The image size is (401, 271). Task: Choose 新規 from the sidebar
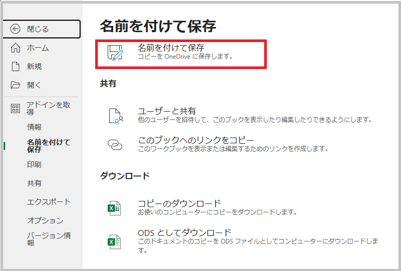coord(42,66)
